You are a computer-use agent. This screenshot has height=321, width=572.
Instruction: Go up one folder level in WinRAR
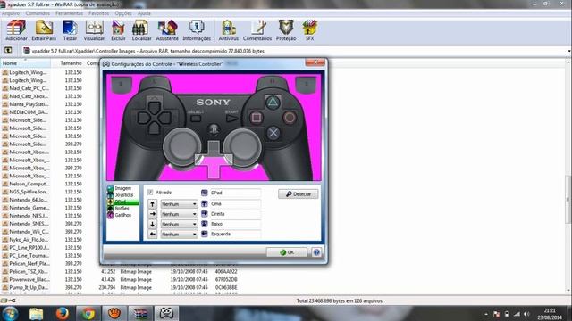tap(8, 51)
